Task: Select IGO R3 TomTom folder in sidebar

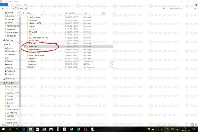Action: pos(13,109)
